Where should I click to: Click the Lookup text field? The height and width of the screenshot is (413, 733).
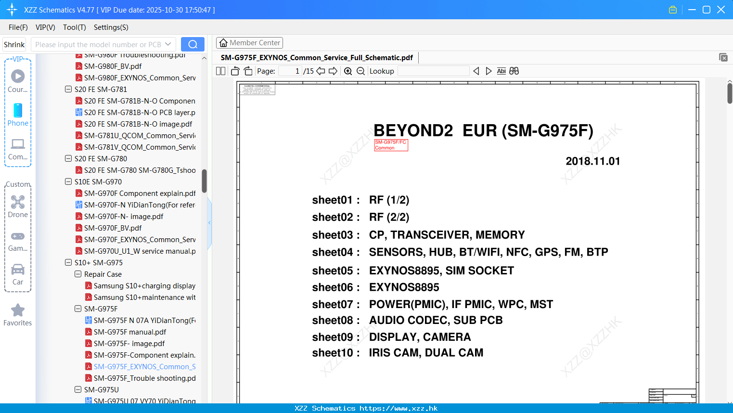tap(433, 71)
